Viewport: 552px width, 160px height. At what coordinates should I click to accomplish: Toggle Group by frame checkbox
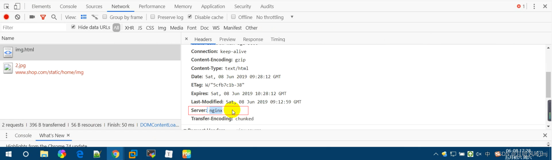[105, 17]
